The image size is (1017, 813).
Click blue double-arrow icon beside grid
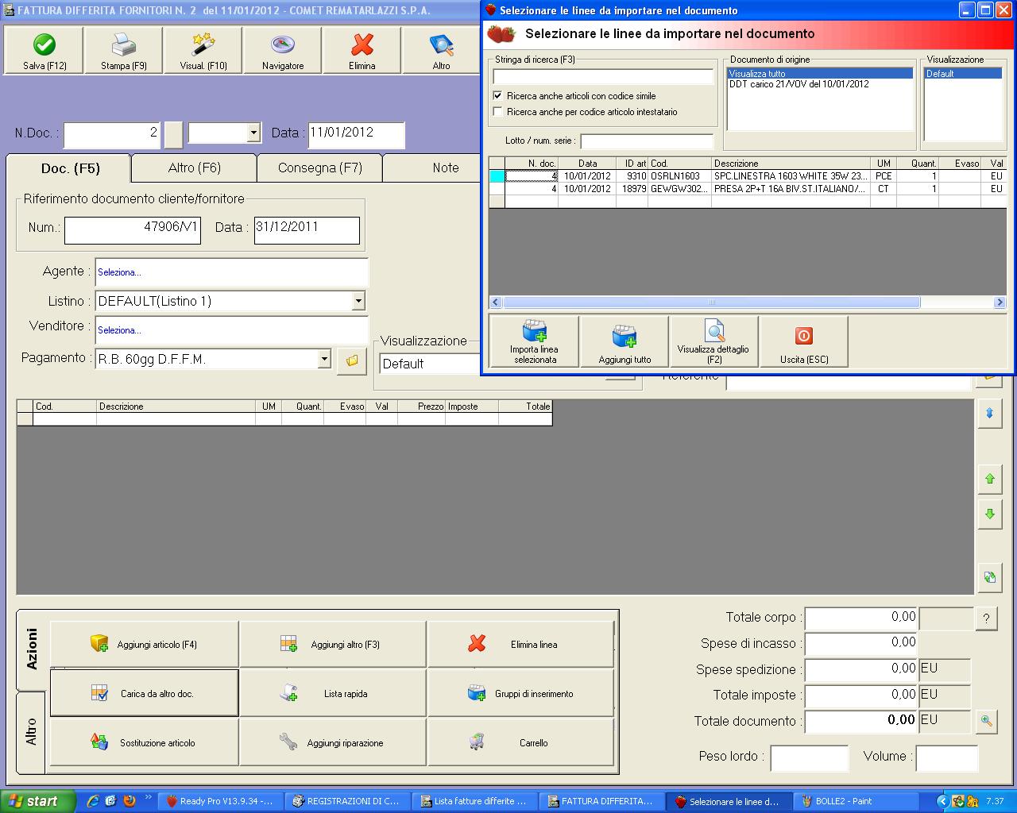pos(989,414)
